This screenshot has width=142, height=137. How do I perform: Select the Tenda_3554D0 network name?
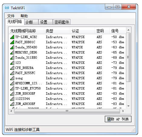click(x=26, y=47)
